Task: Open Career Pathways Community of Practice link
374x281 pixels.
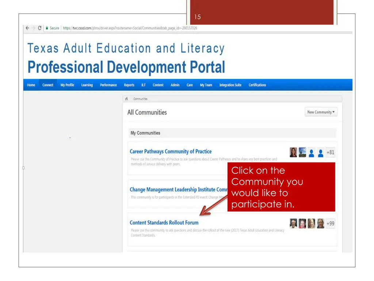Action: 171,151
